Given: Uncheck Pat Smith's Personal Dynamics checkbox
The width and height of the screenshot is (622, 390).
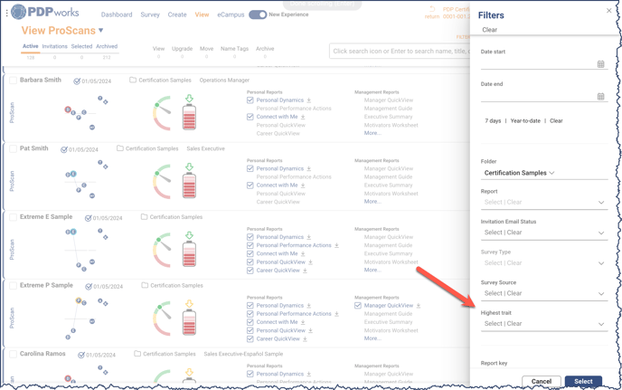Looking at the screenshot, I should click(250, 168).
